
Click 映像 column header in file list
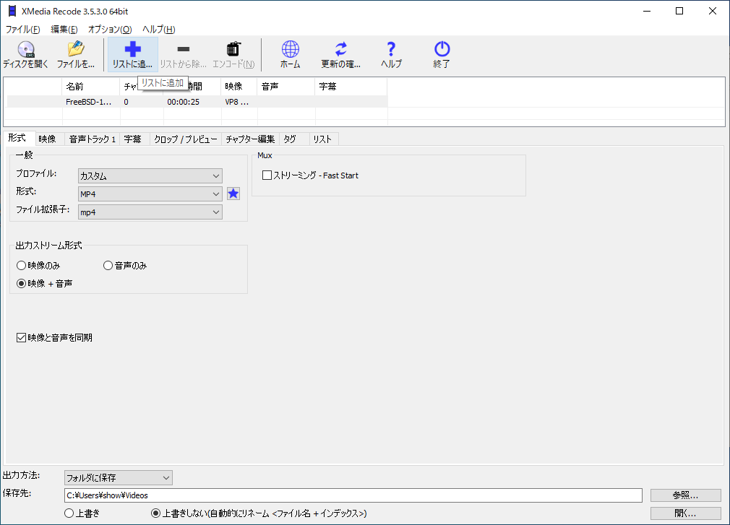coord(239,87)
